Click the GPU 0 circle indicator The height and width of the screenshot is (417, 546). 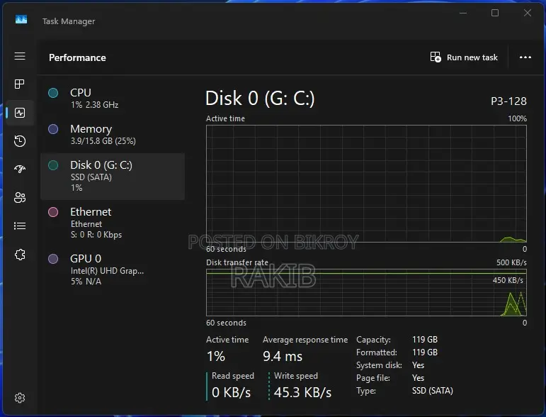pyautogui.click(x=53, y=259)
